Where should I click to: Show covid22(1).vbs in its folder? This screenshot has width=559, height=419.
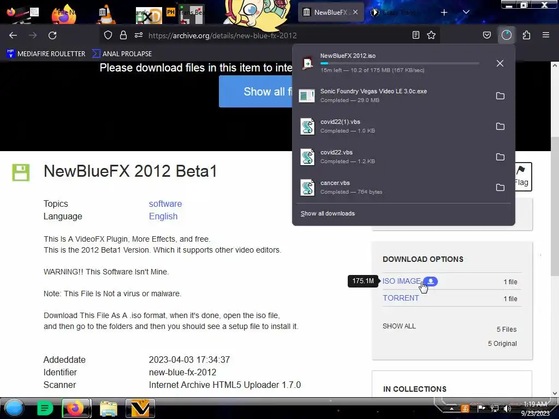click(500, 127)
